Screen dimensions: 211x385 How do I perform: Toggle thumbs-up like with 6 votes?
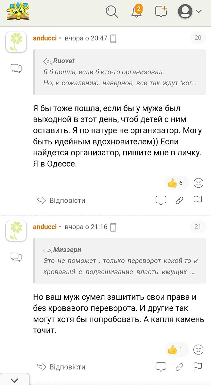coord(176,183)
